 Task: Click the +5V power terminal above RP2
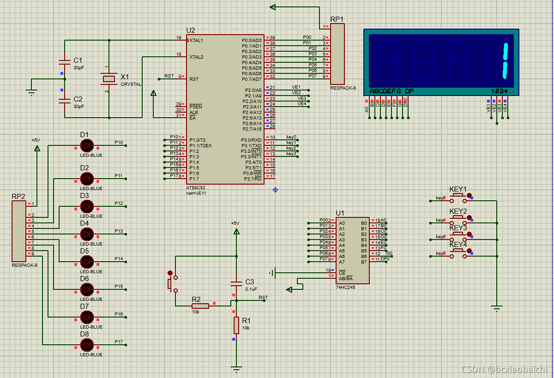pyautogui.click(x=37, y=148)
